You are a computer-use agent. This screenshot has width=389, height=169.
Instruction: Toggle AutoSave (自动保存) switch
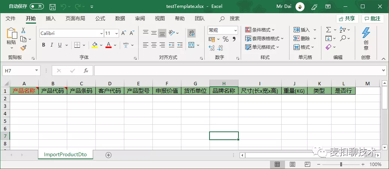tap(37, 6)
